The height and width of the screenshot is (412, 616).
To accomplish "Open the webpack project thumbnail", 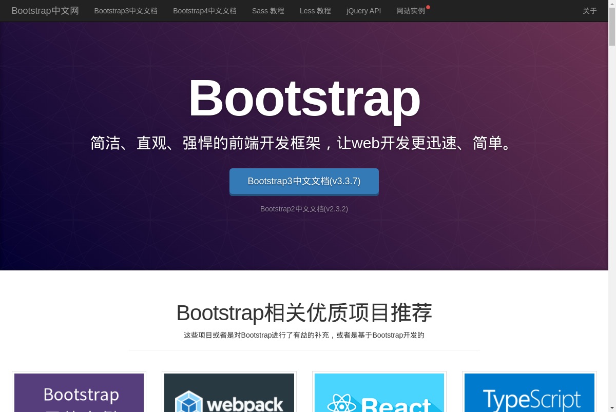I will tap(229, 393).
